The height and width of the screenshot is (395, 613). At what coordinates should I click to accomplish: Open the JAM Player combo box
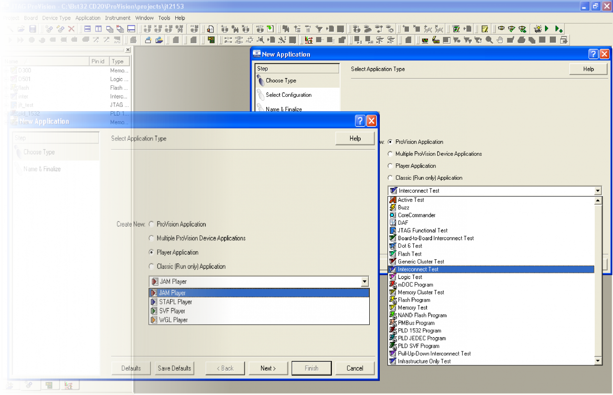click(259, 281)
